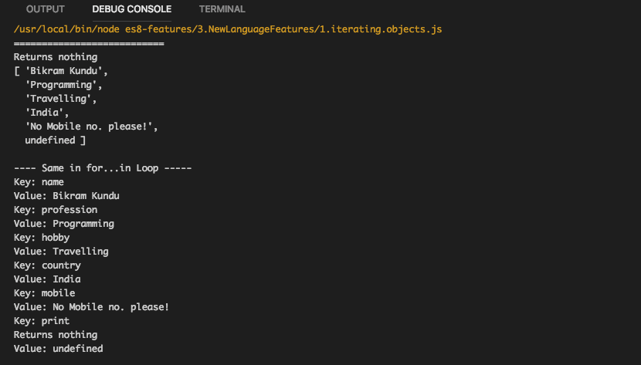
Task: Switch to the OUTPUT tab
Action: (x=46, y=9)
